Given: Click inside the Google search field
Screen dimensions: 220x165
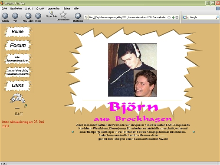Looking at the screenshot, I should [x=202, y=17].
